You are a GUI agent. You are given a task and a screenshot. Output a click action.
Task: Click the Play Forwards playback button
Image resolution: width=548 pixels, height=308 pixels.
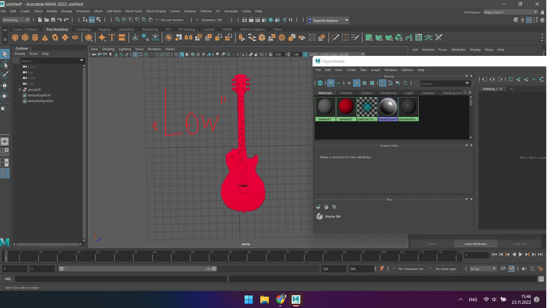[520, 254]
